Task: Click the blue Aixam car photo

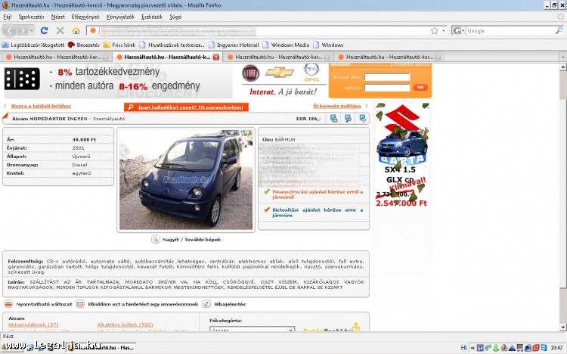Action: pyautogui.click(x=187, y=179)
